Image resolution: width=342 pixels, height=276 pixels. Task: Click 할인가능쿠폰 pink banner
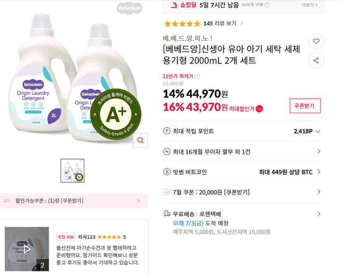click(x=74, y=201)
